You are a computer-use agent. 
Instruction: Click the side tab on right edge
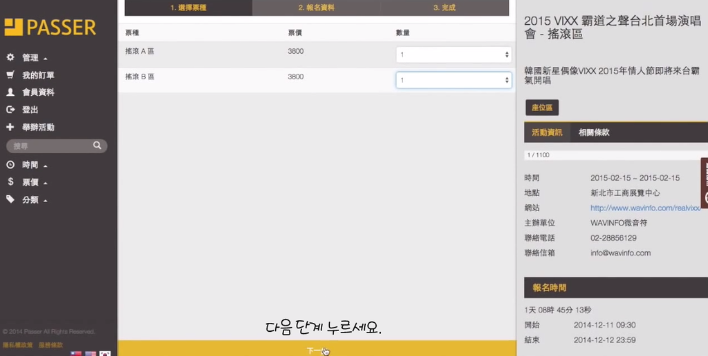tap(705, 183)
